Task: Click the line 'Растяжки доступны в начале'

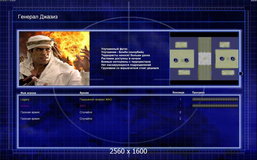Action: click(121, 58)
